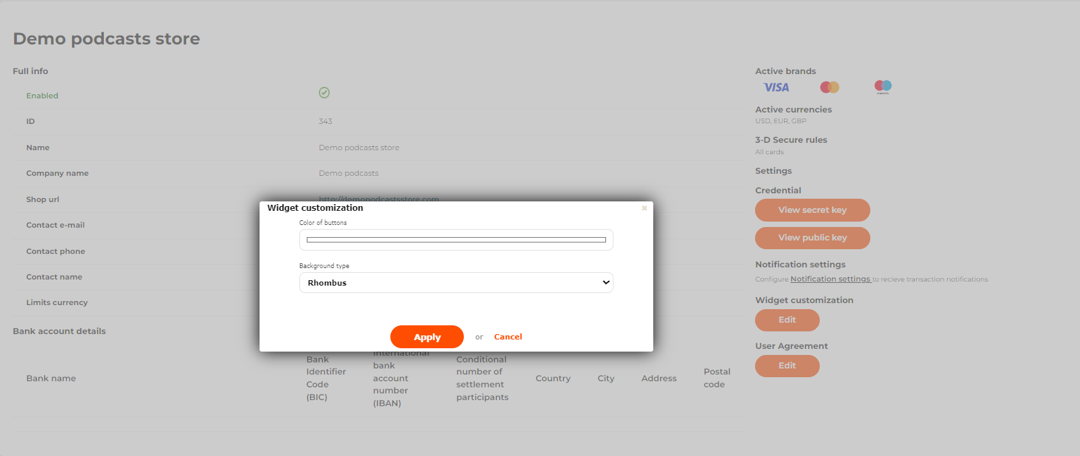The width and height of the screenshot is (1080, 456).
Task: Apply the widget customization changes
Action: 427,337
